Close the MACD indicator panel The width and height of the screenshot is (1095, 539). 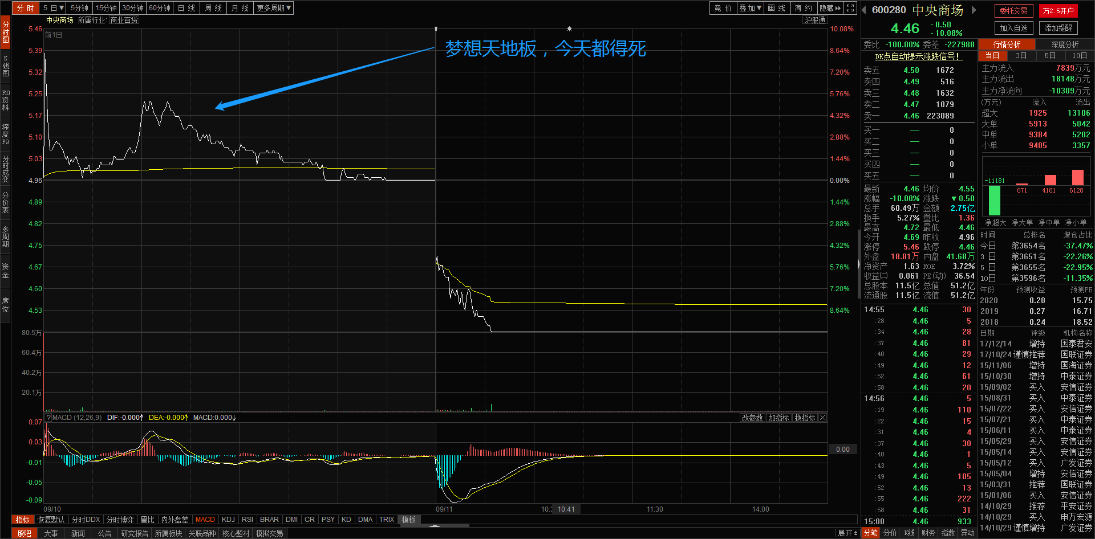tap(822, 418)
